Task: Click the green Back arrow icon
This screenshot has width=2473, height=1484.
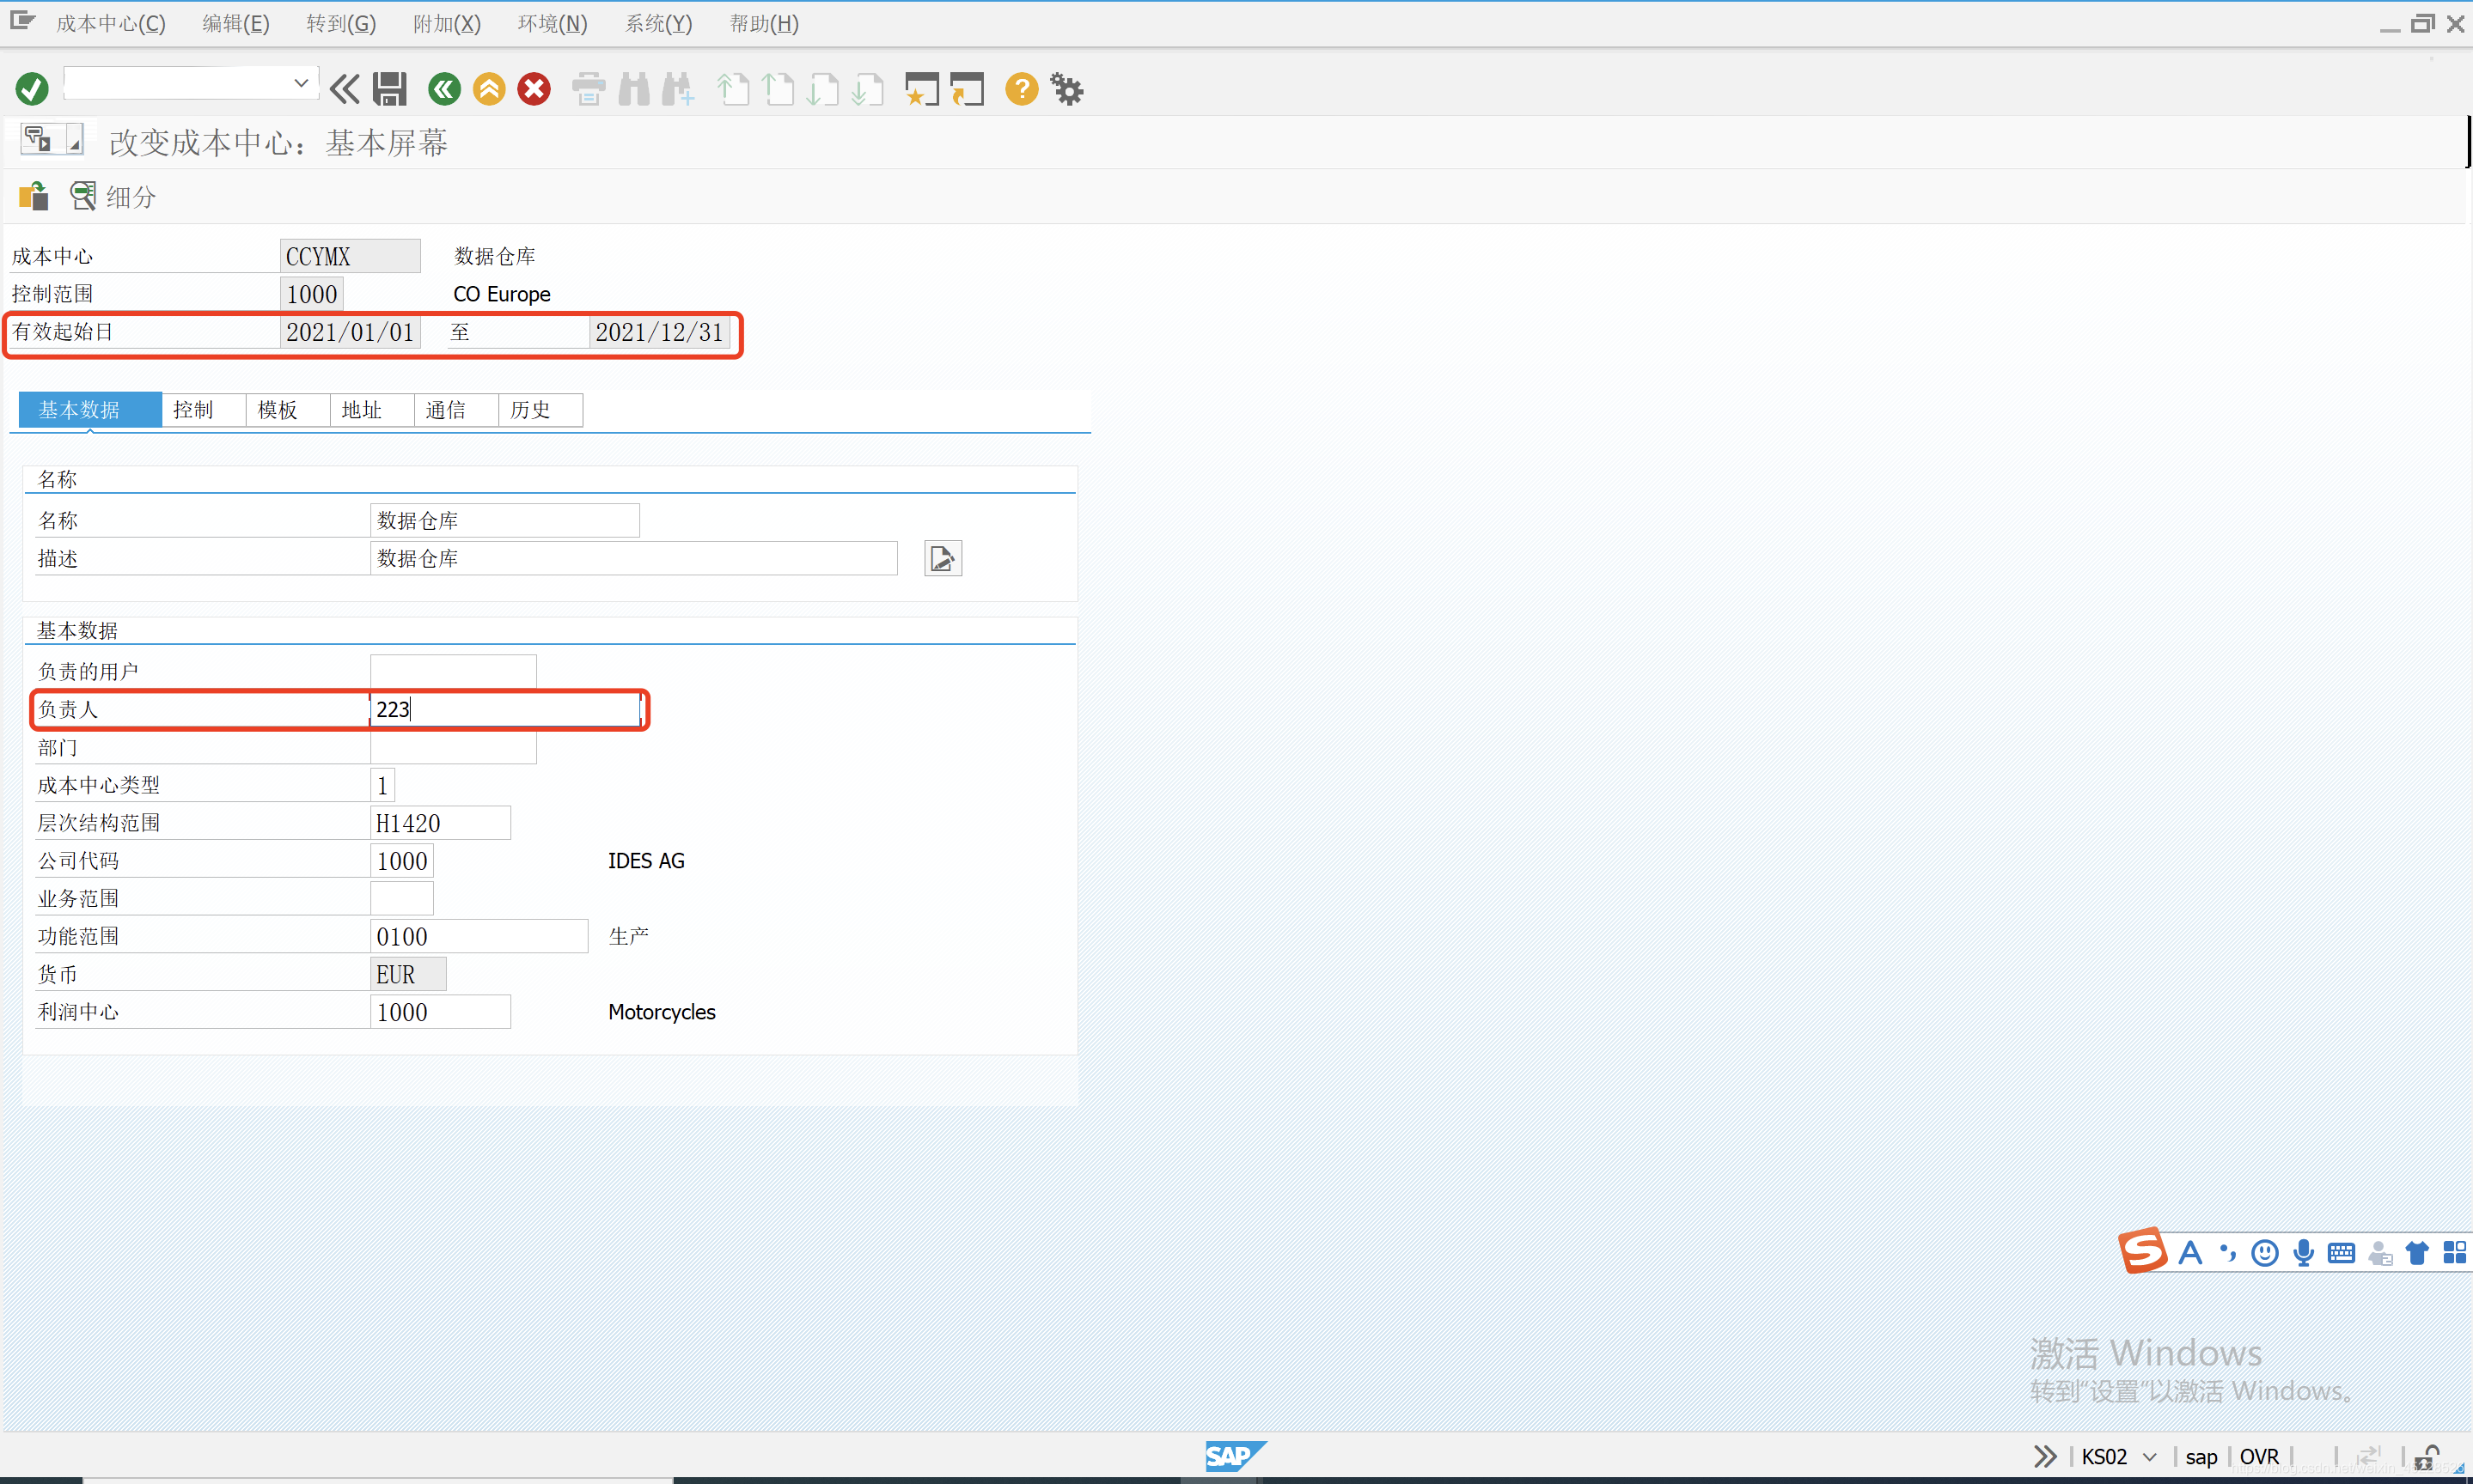Action: [443, 89]
